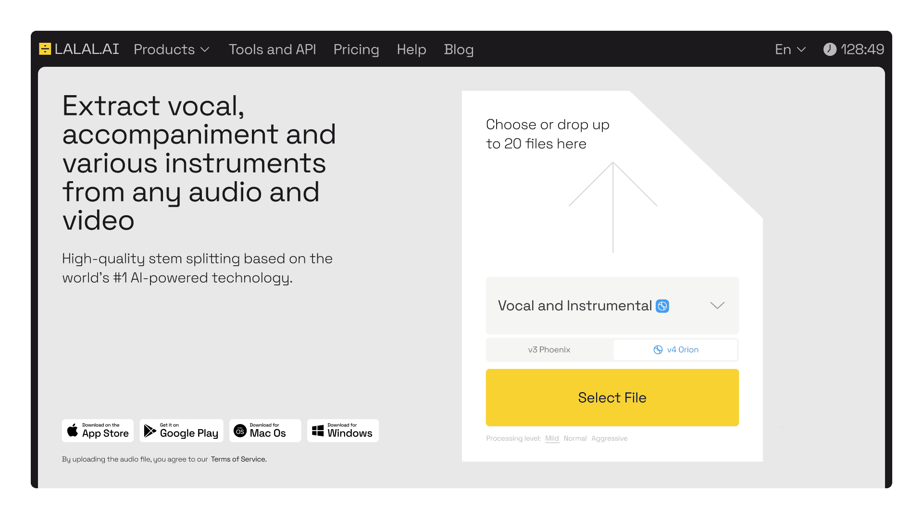Viewport: 923px width, 519px height.
Task: Click the Download for Mac Os badge
Action: [x=265, y=431]
